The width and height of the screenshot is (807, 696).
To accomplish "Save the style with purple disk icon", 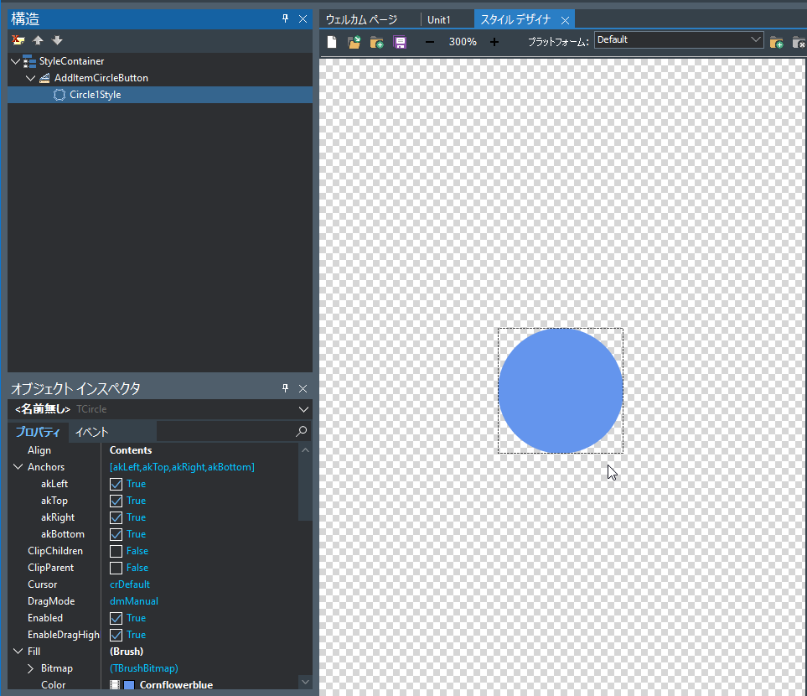I will 400,42.
